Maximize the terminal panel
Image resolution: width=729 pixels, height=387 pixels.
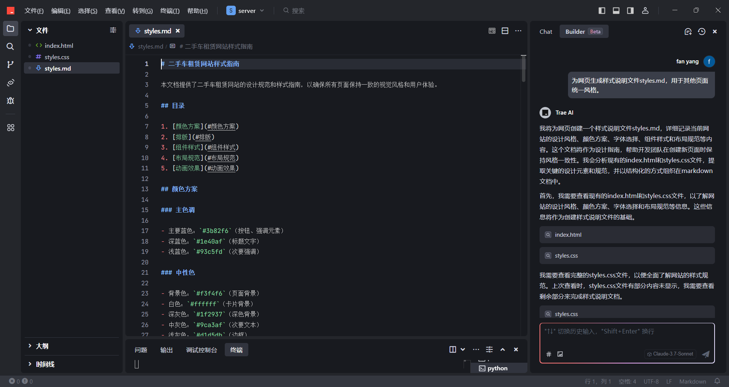pyautogui.click(x=503, y=349)
